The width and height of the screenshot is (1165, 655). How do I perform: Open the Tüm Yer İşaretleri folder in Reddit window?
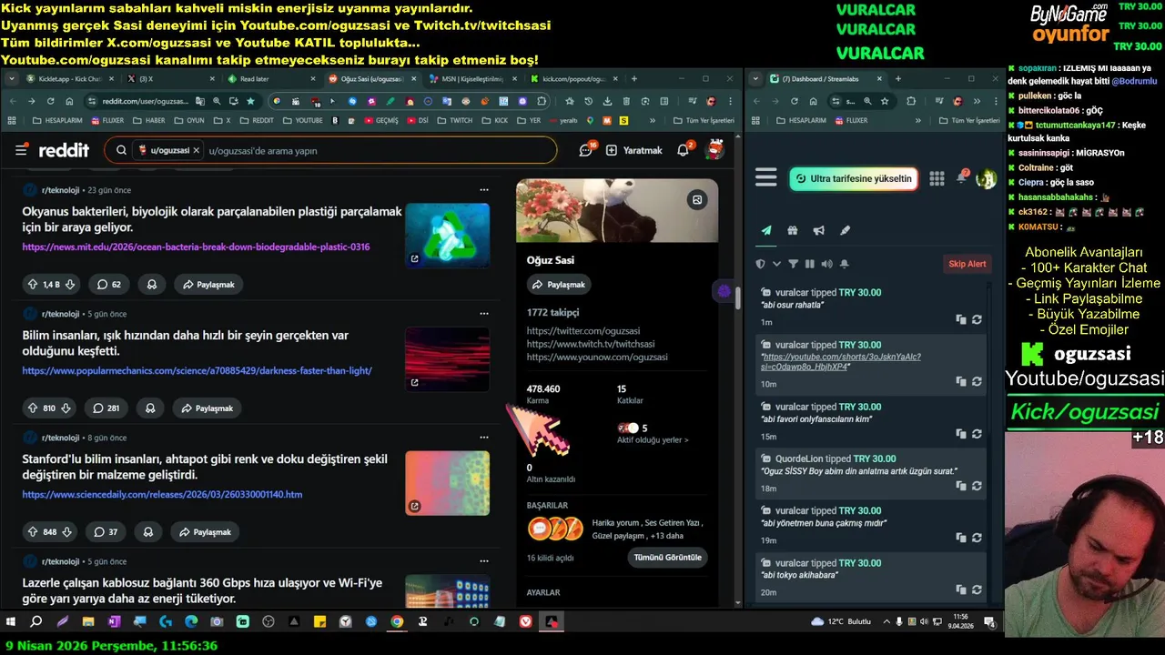(x=704, y=120)
